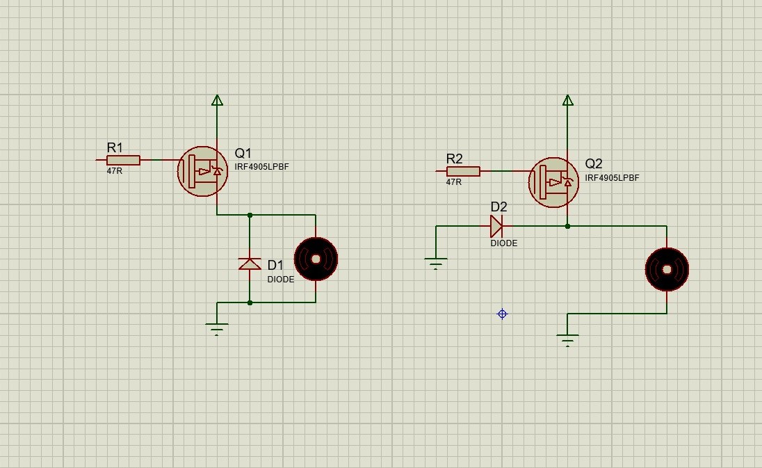Click ground symbol left of D2
This screenshot has height=468, width=762.
tap(435, 264)
